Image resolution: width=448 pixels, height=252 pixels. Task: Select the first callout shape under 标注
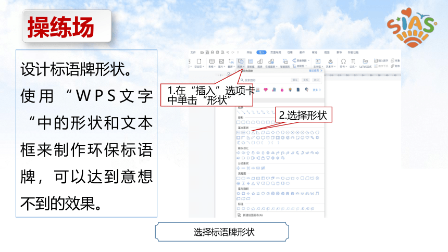tap(238, 209)
